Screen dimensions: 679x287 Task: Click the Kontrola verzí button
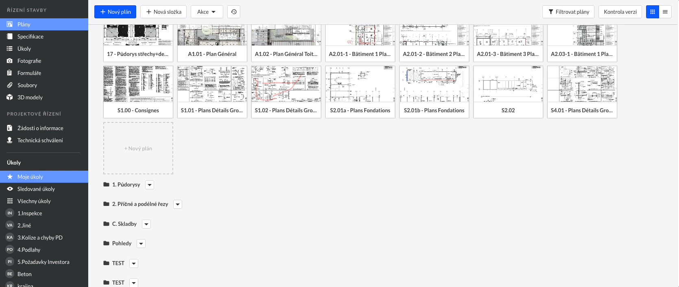pyautogui.click(x=620, y=12)
